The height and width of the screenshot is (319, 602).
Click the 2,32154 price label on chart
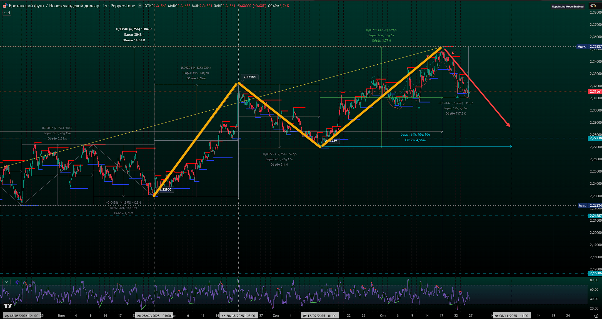pyautogui.click(x=249, y=77)
